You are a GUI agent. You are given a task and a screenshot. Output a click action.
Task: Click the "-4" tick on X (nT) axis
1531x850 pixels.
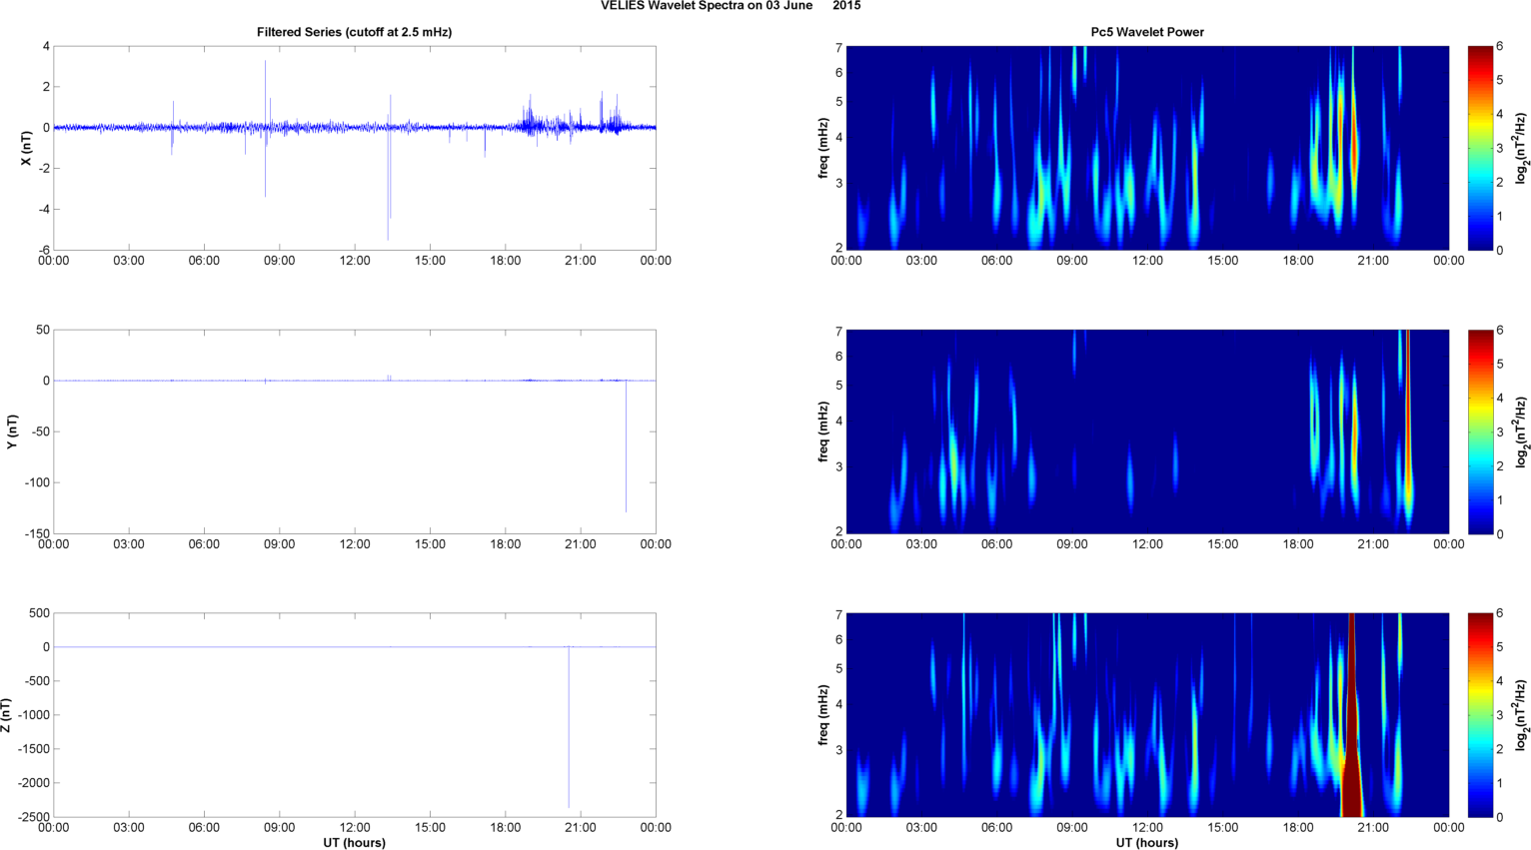45,209
